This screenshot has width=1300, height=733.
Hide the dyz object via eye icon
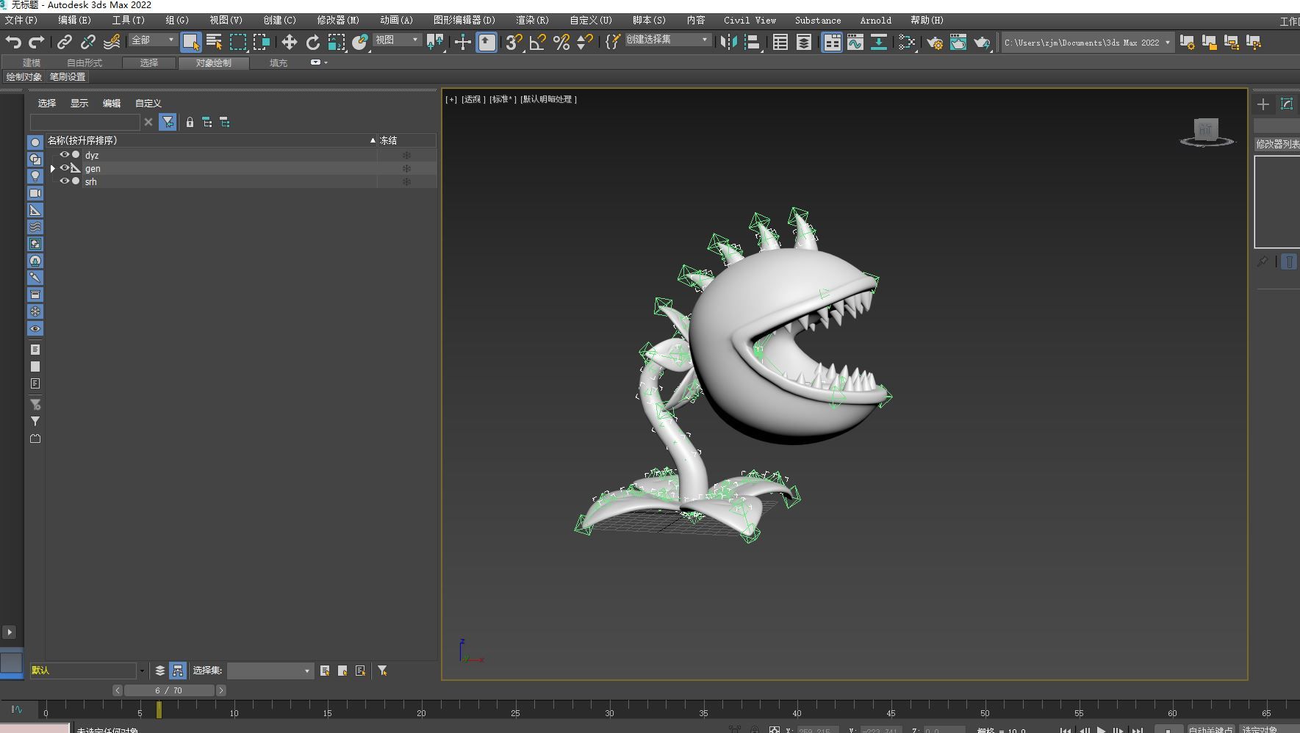tap(64, 155)
